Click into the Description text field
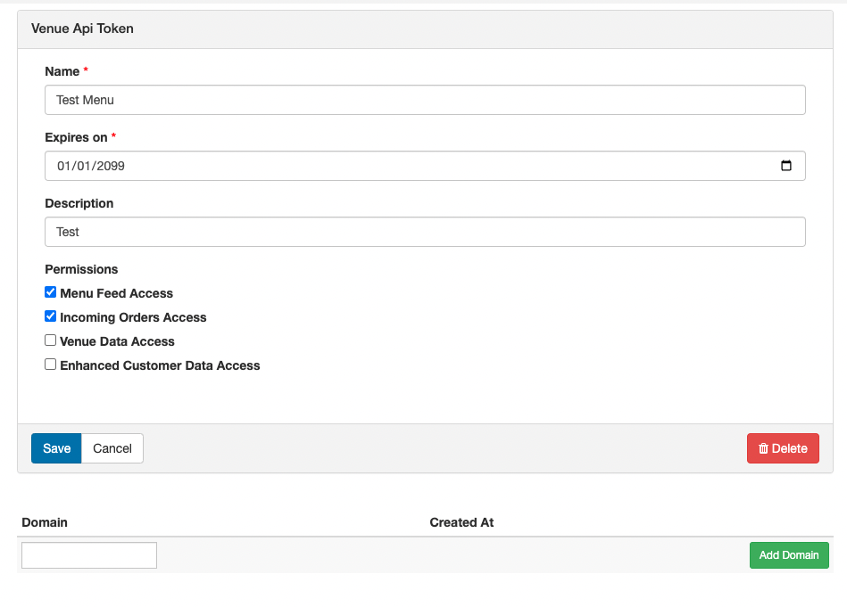 click(x=425, y=232)
